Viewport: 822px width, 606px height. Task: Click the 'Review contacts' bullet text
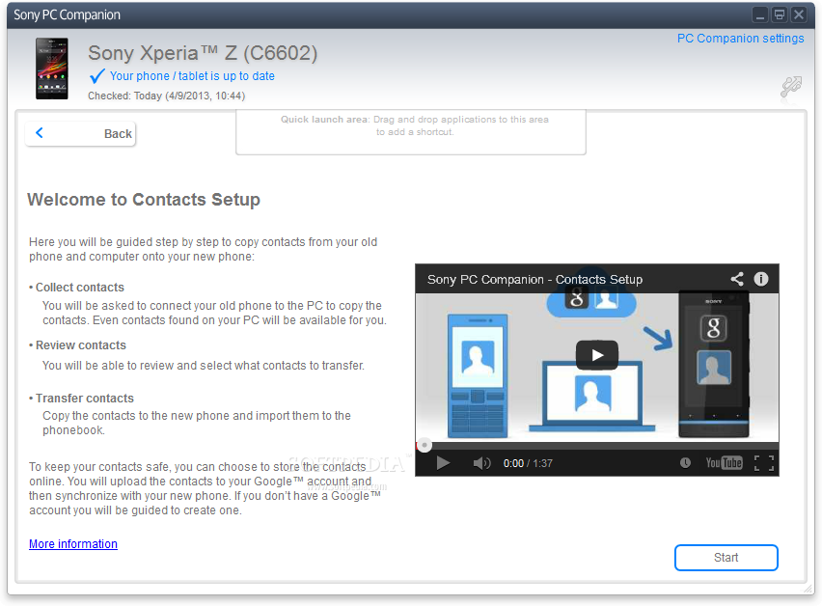click(81, 345)
